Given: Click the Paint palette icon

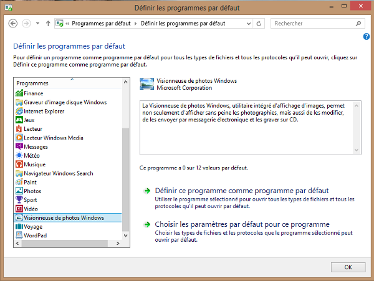Looking at the screenshot, I should pyautogui.click(x=19, y=182).
